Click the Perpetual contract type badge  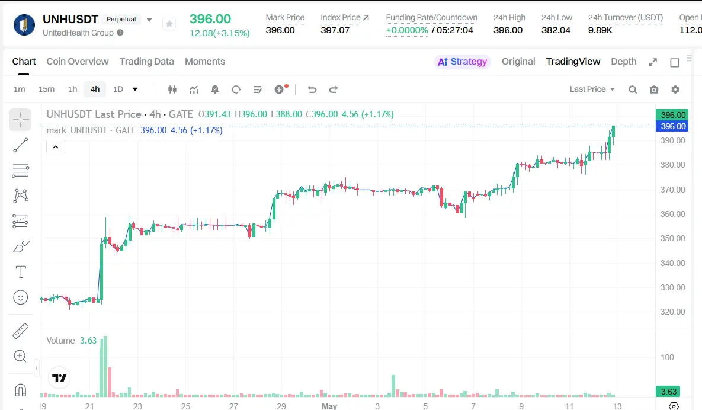coord(121,19)
